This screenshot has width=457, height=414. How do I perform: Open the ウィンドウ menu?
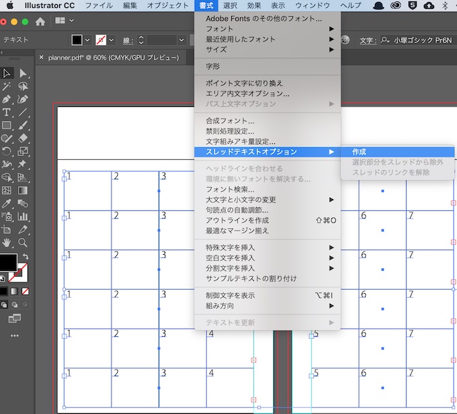click(x=313, y=5)
